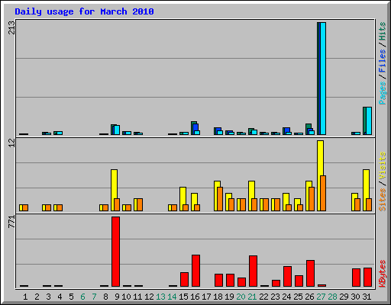Click the day "12" axis label
Viewport: 391px width, 305px height.
149,297
